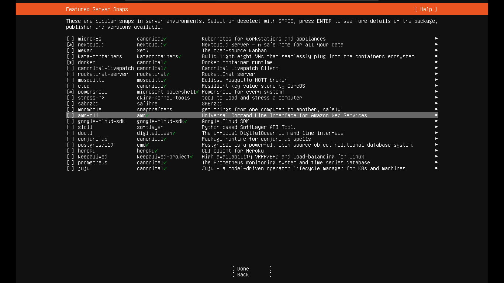Click the conjure-up snap name
This screenshot has height=283, width=504.
93,139
